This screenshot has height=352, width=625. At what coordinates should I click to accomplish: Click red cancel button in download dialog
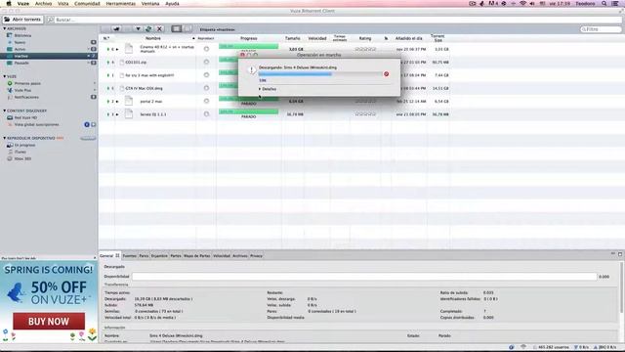point(387,74)
